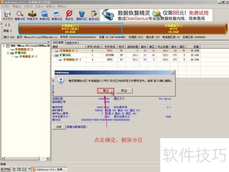Image resolution: width=229 pixels, height=172 pixels.
Task: Cancel deletion with the No button
Action: tap(124, 91)
